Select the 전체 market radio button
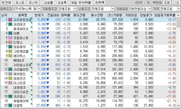The height and width of the screenshot is (109, 181). 3,3
